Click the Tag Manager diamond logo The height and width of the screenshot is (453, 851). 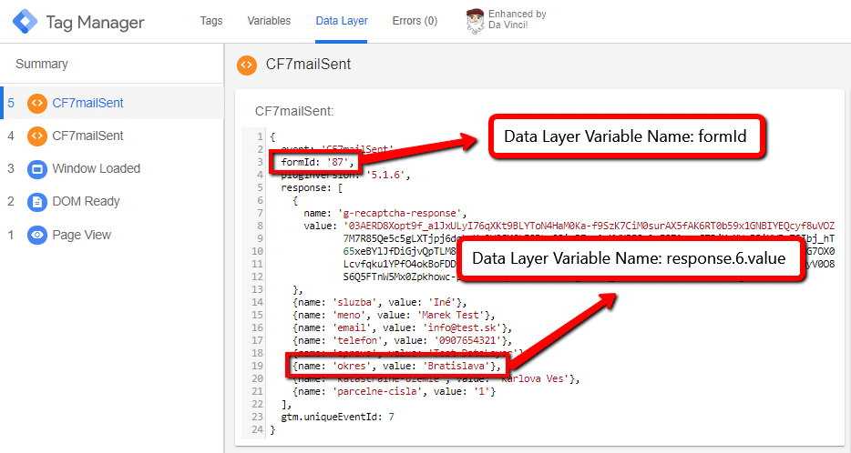pos(25,22)
